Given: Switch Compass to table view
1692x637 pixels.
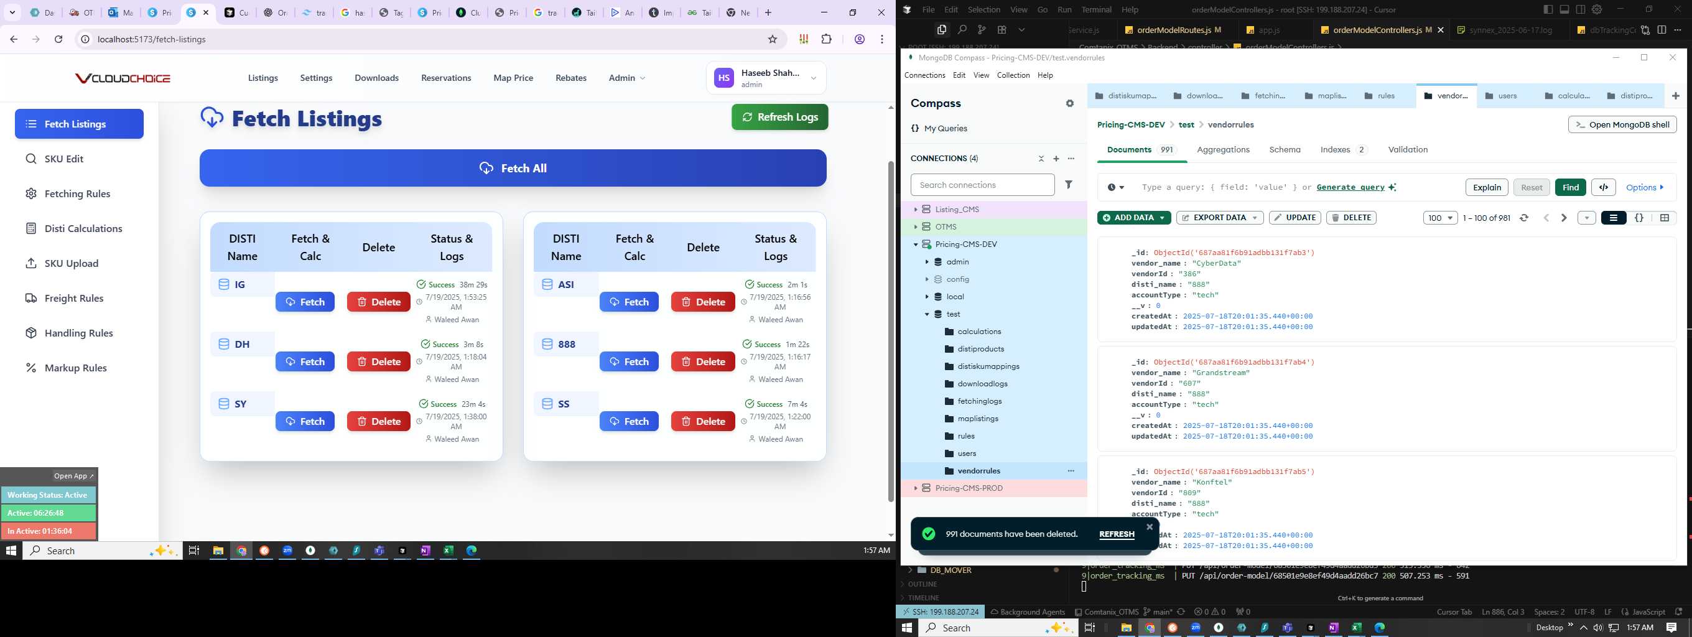Looking at the screenshot, I should (1665, 218).
